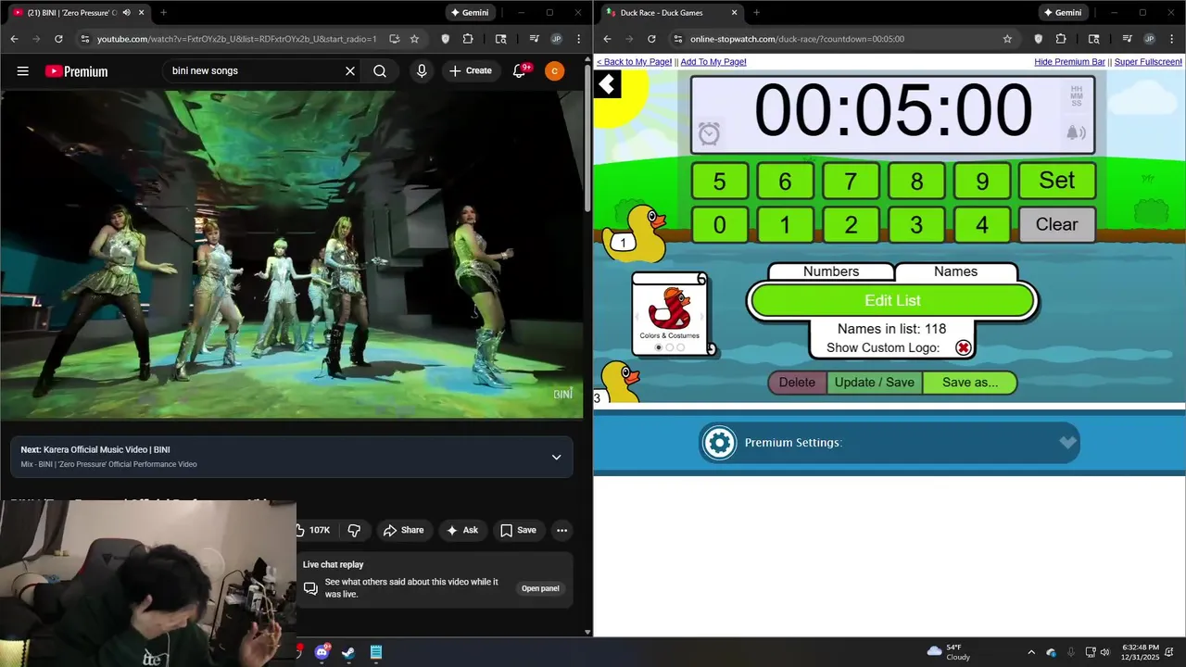The height and width of the screenshot is (667, 1186).
Task: Switch to the Numbers tab
Action: pyautogui.click(x=831, y=271)
